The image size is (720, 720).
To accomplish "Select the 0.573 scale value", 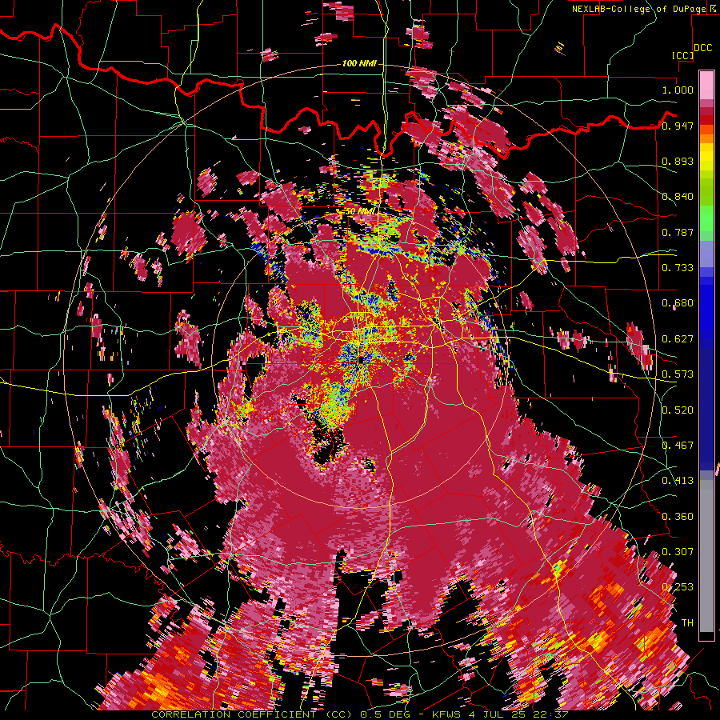I will coord(678,374).
